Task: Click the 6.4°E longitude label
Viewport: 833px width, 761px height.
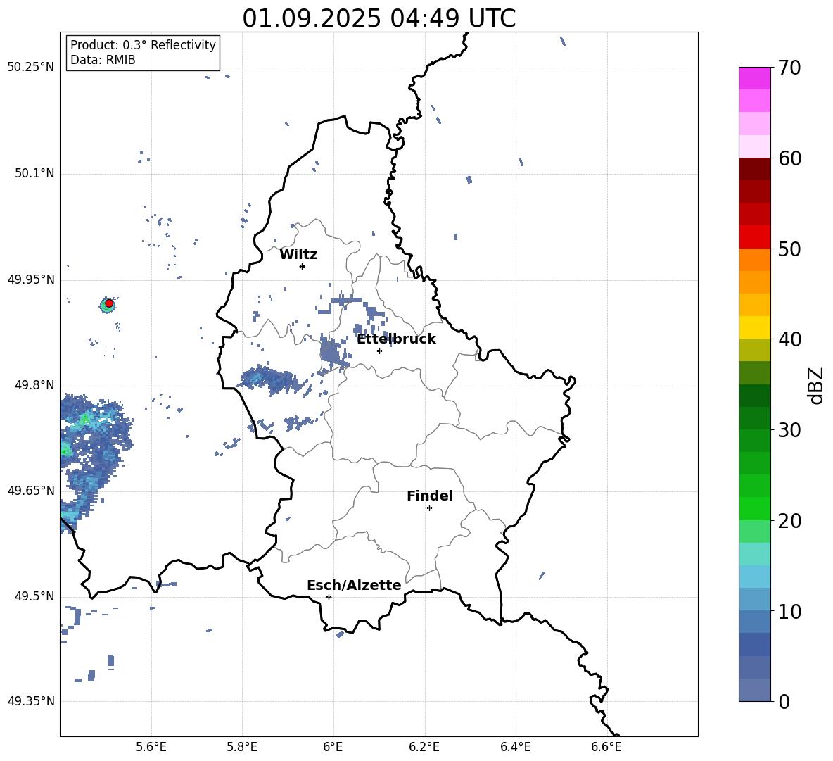Action: point(515,747)
